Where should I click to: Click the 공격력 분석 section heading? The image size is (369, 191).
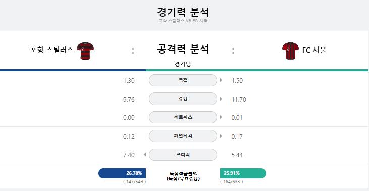tap(183, 49)
